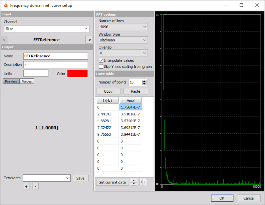Click the left arrow beside Get current data
Screen dimensions: 265x205
(x=141, y=182)
